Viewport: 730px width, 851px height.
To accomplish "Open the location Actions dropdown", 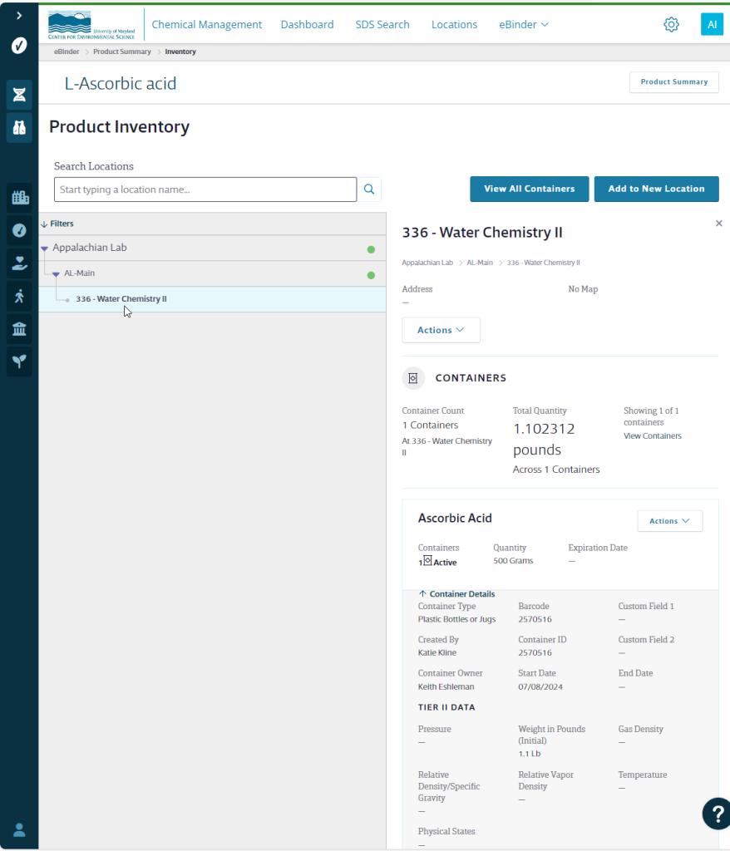I will tap(441, 330).
